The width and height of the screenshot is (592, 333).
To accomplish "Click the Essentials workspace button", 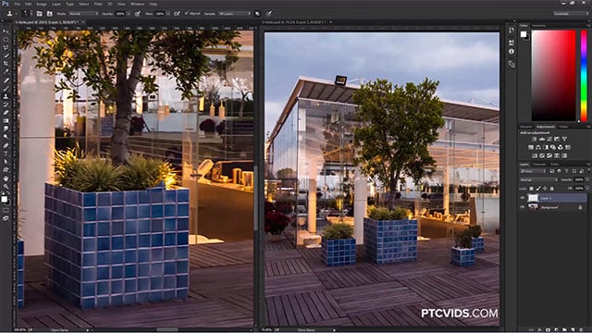I will [570, 14].
